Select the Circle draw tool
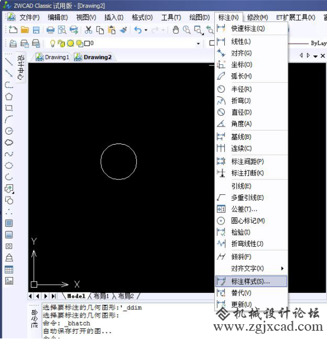327x339 pixels. tap(9, 131)
